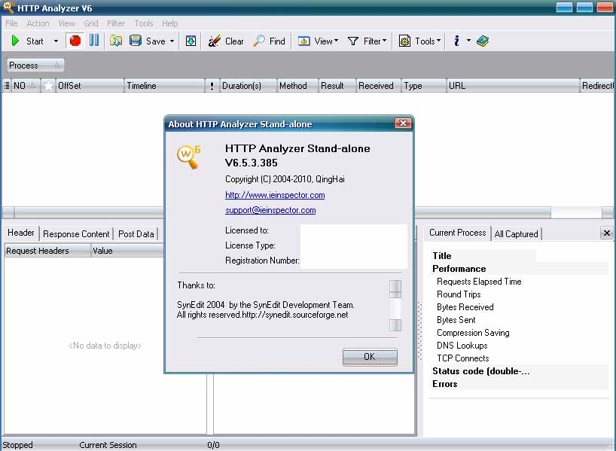Click the HTTP Analyzer magnifier logo
616x451 pixels.
point(189,157)
